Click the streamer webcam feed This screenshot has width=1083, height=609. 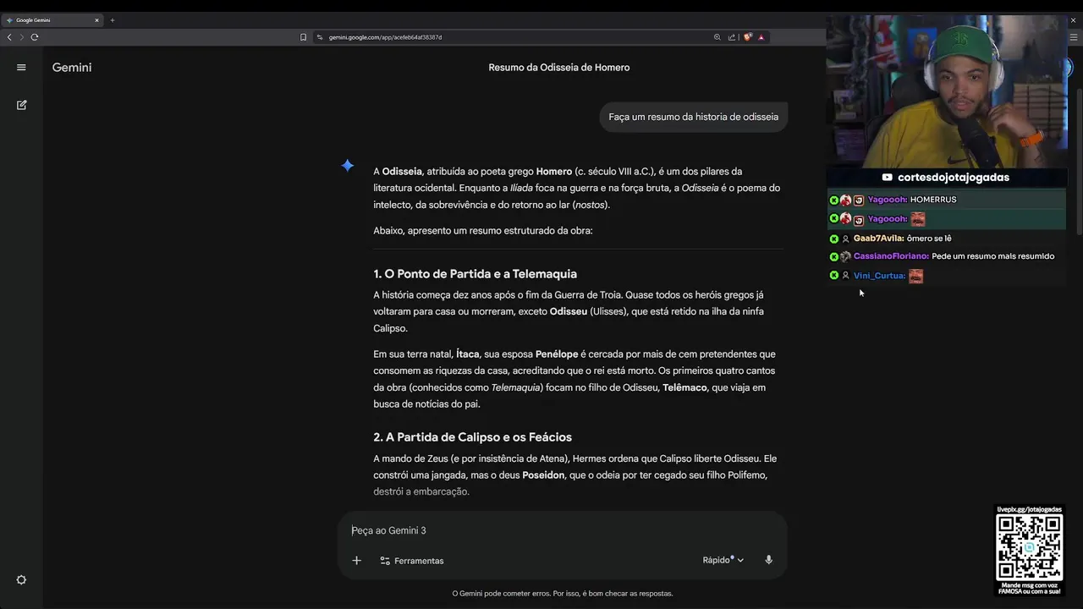(946, 91)
